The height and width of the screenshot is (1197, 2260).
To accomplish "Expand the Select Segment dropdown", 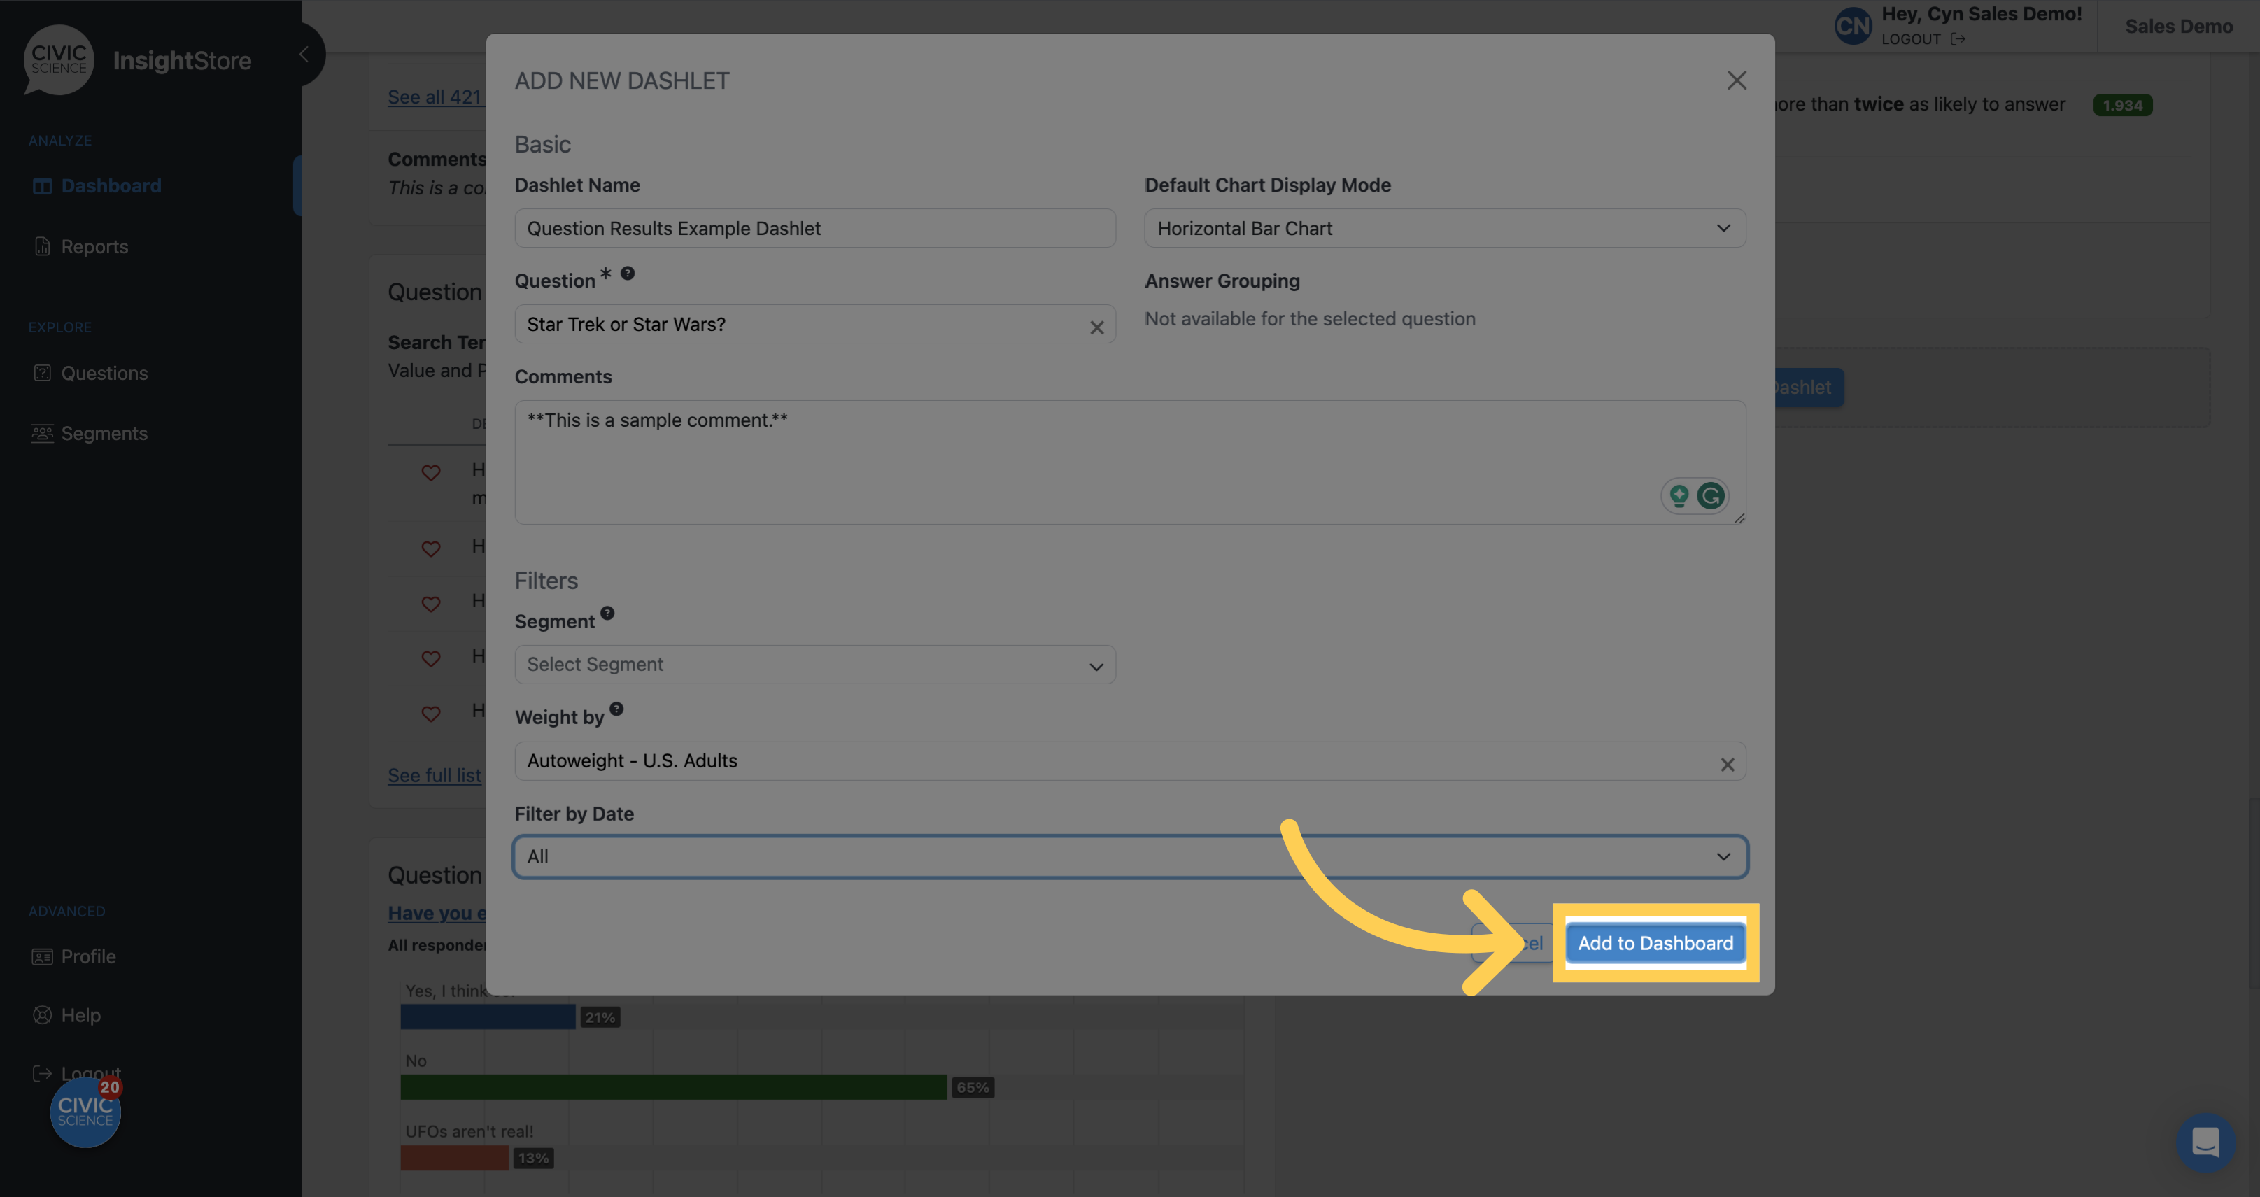I will (814, 665).
